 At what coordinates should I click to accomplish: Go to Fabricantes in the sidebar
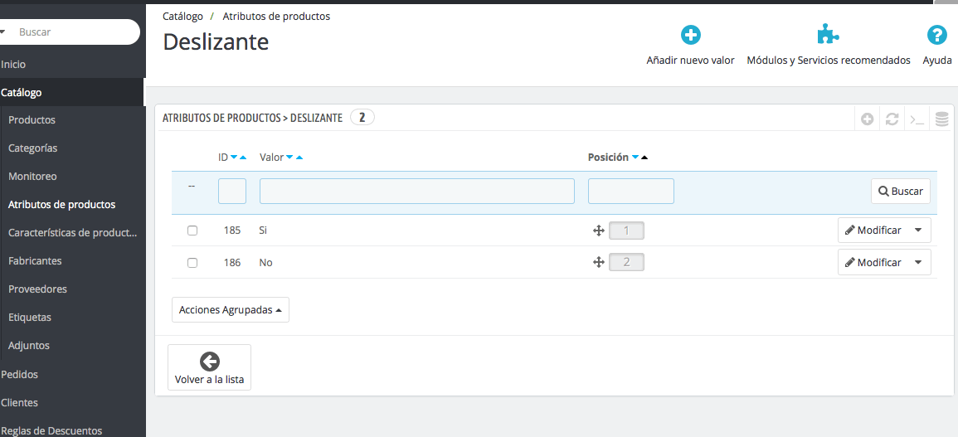click(x=35, y=261)
